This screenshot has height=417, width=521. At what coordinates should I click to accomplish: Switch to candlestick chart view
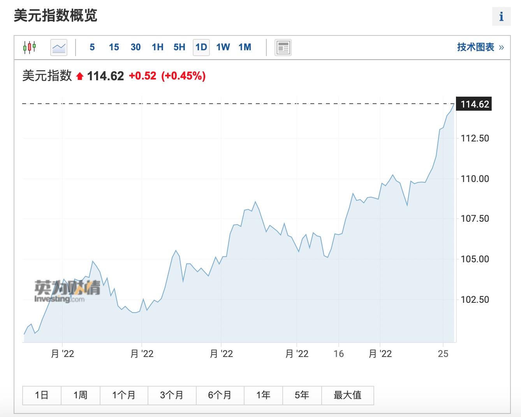(29, 47)
